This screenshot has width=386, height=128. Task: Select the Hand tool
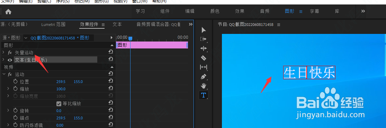click(204, 86)
